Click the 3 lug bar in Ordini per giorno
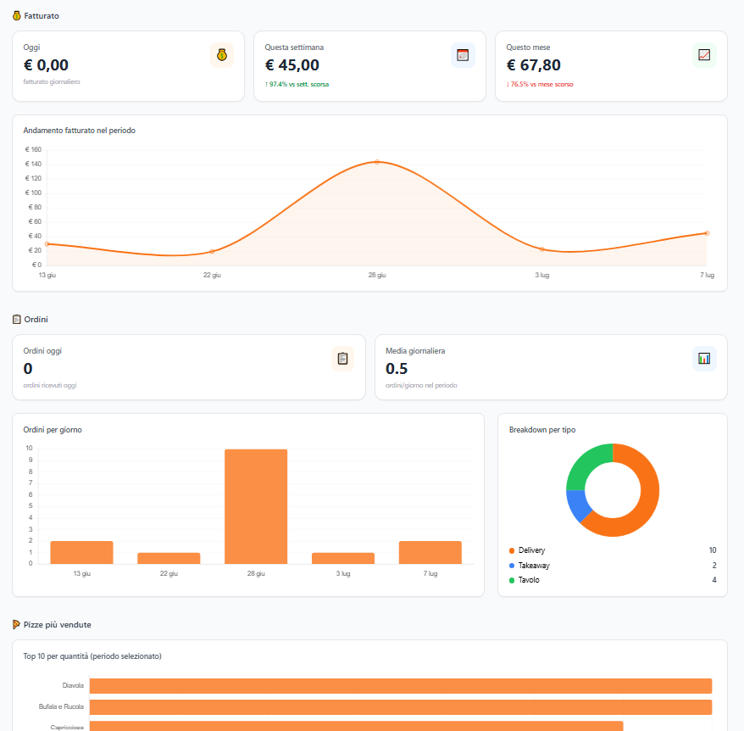This screenshot has height=731, width=744. click(x=343, y=558)
